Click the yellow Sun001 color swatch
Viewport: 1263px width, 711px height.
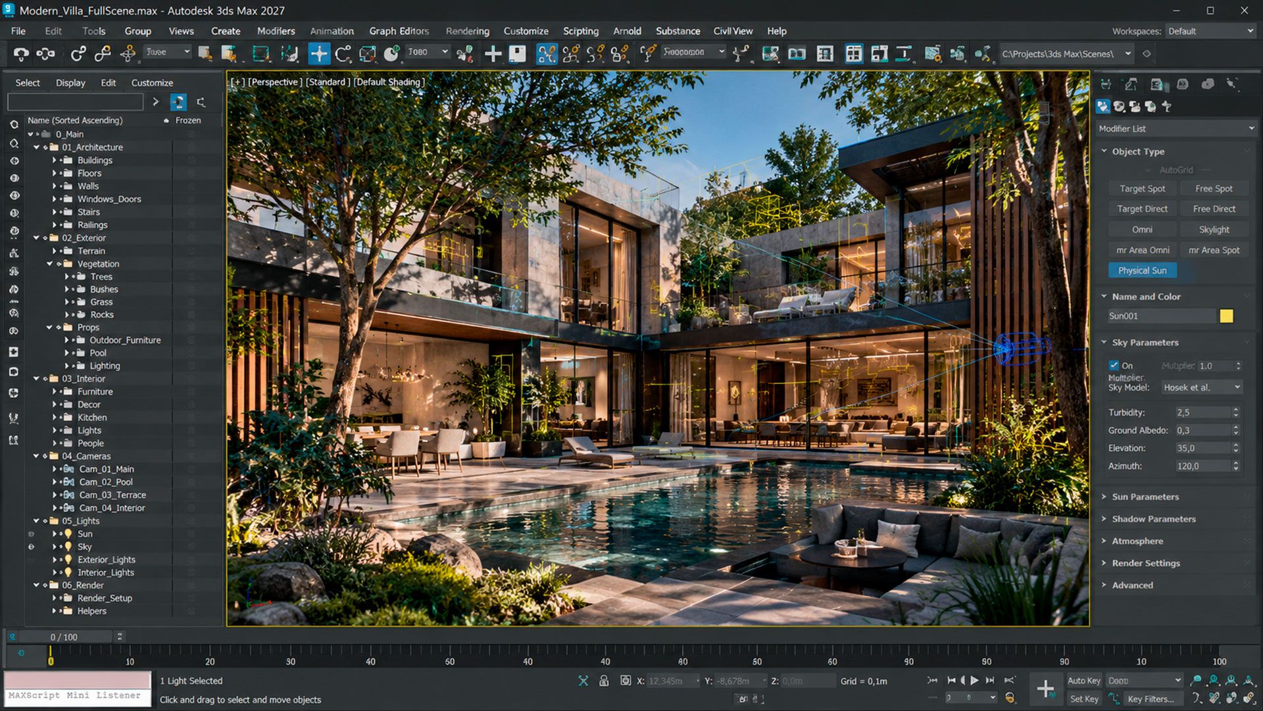click(1227, 316)
